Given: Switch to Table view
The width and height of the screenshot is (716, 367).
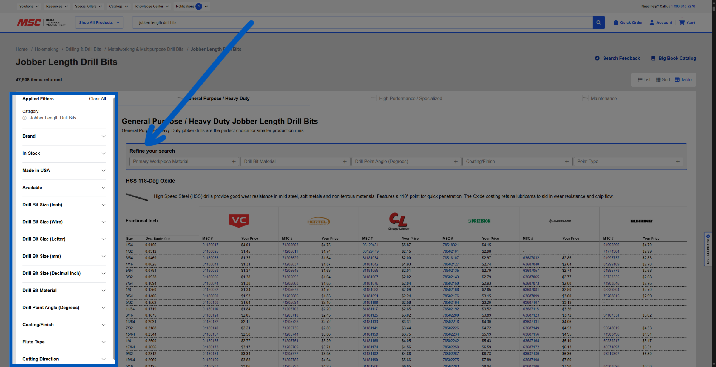Looking at the screenshot, I should point(683,80).
